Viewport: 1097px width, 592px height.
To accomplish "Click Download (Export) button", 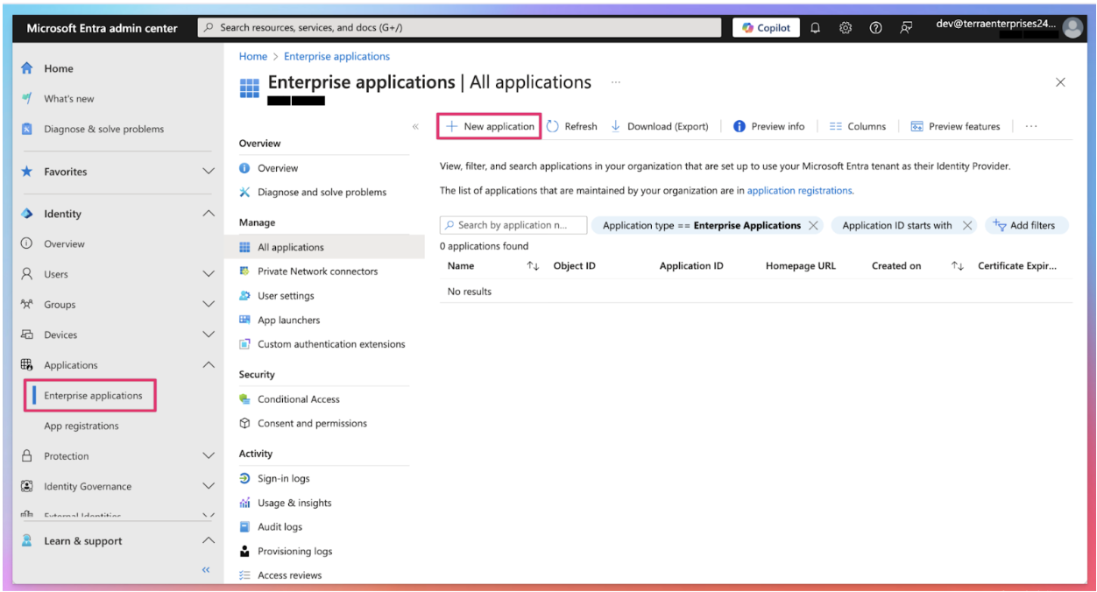I will (660, 126).
